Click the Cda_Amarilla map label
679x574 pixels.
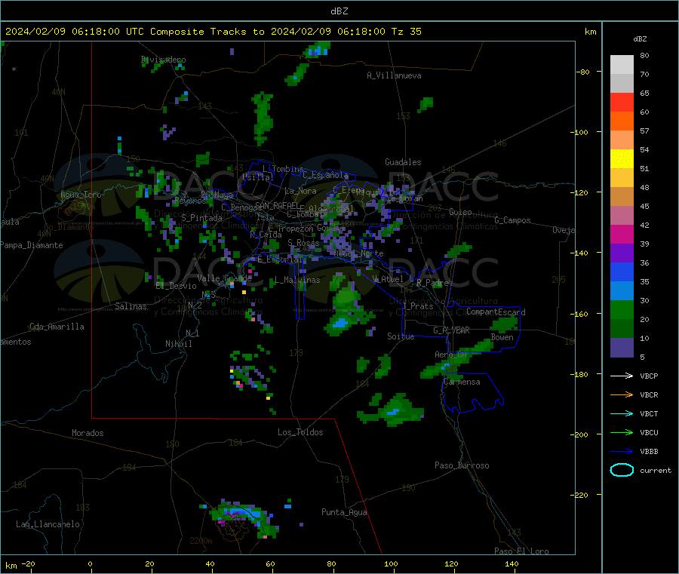pyautogui.click(x=57, y=327)
